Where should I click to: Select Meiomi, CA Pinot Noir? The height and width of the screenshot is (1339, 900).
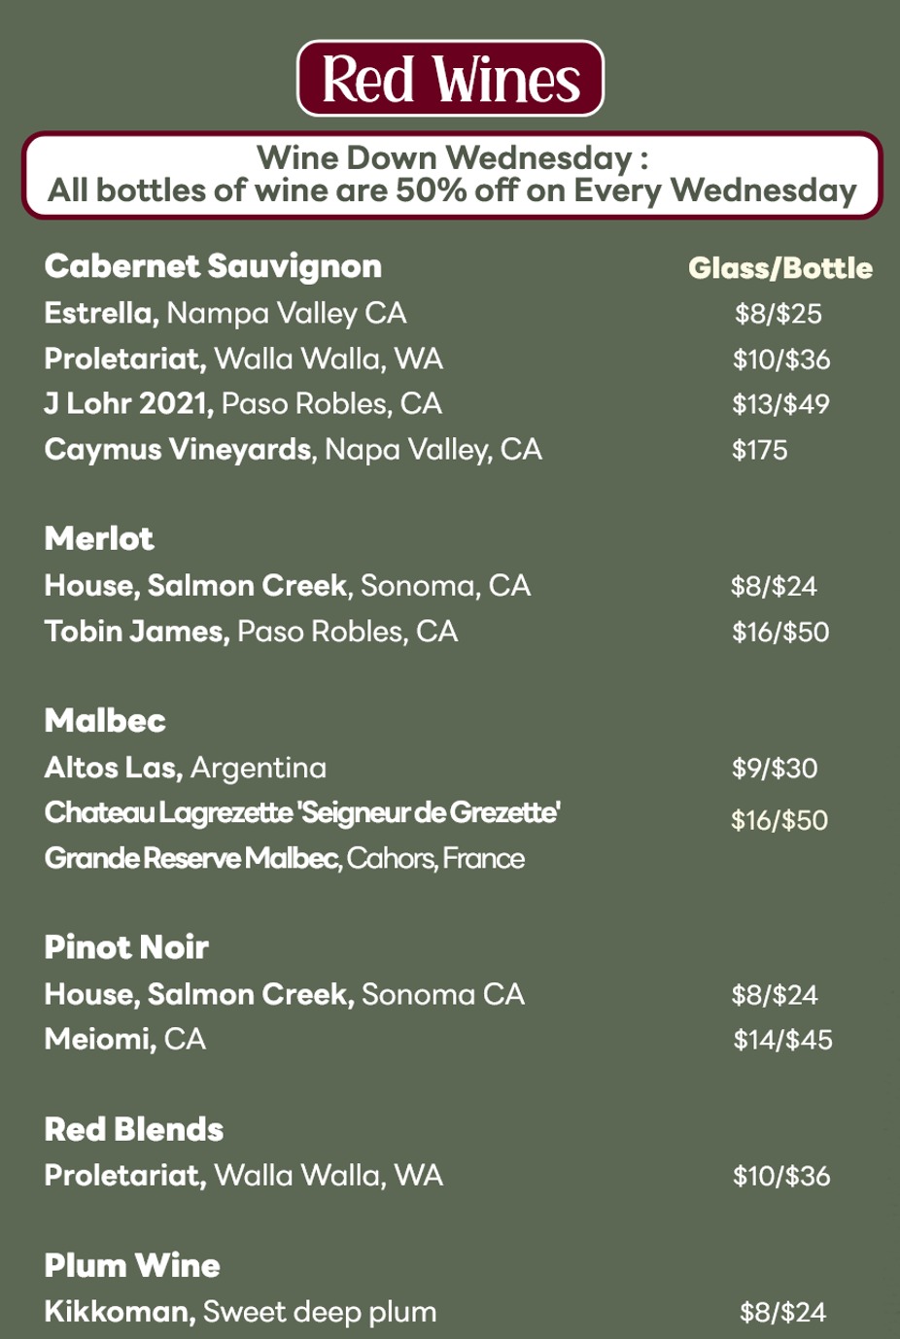tap(125, 1040)
